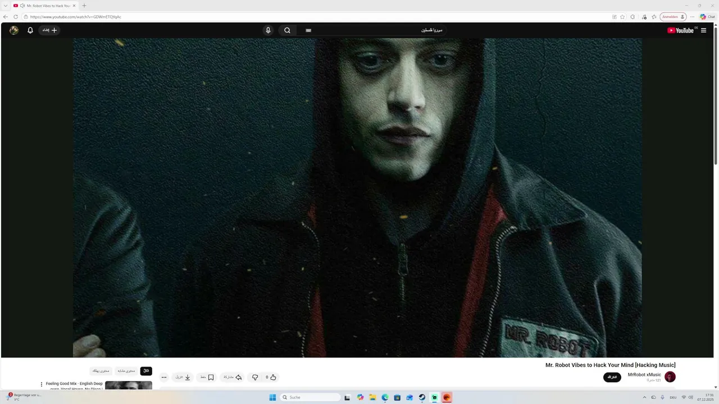Click the Anmelden sign-in button
Viewport: 719px width, 404px height.
[673, 17]
